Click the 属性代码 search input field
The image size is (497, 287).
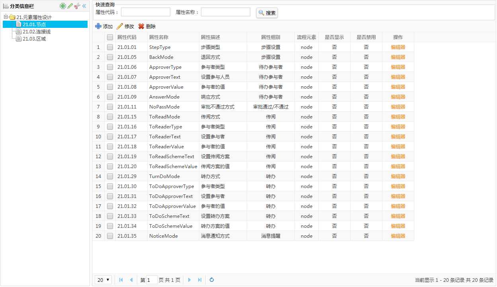[x=146, y=12]
